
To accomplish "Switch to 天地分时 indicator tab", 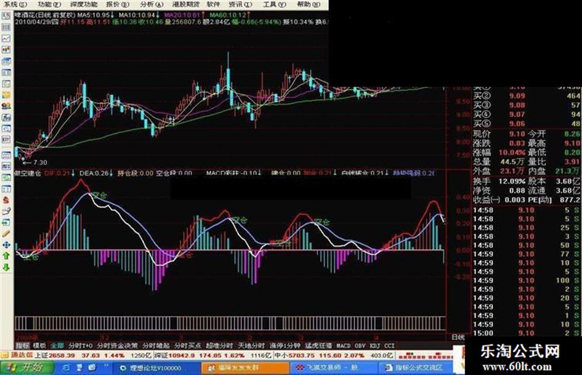I will (251, 345).
